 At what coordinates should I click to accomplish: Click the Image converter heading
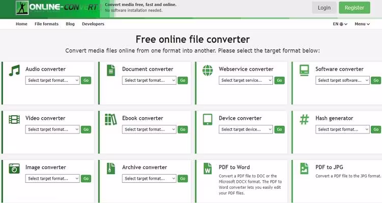pos(45,167)
